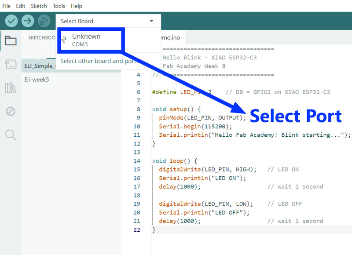Click the Serial.println("LED OFF") line

[x=204, y=212]
